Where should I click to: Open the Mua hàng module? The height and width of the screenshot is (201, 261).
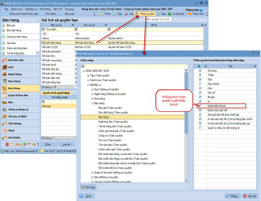[20, 81]
